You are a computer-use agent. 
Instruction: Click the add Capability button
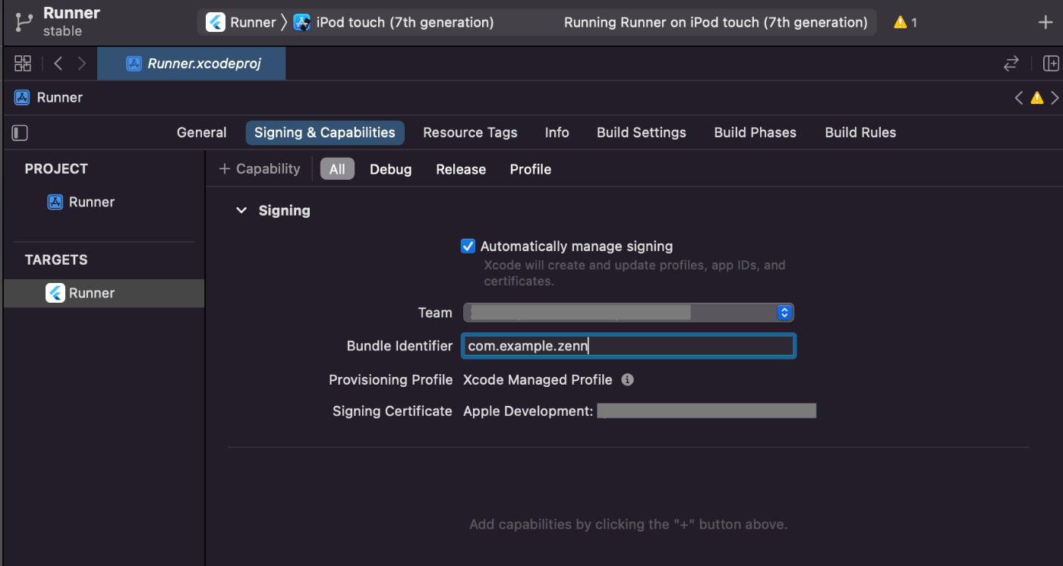pyautogui.click(x=260, y=169)
